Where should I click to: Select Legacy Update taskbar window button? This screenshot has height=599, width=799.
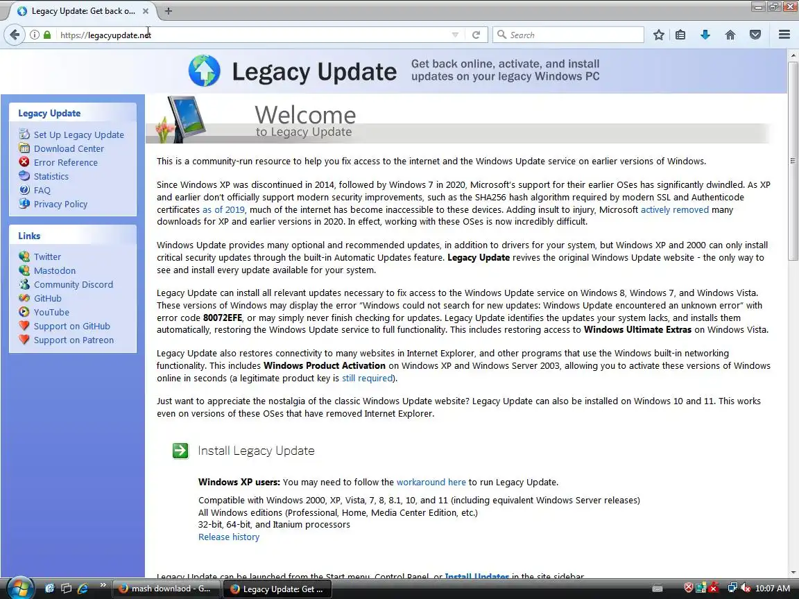coord(277,589)
